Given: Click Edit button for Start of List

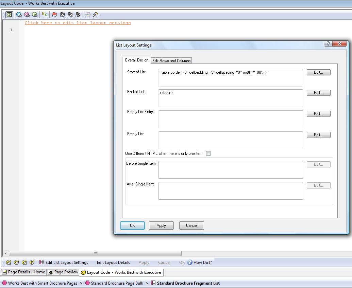Looking at the screenshot, I should [318, 72].
